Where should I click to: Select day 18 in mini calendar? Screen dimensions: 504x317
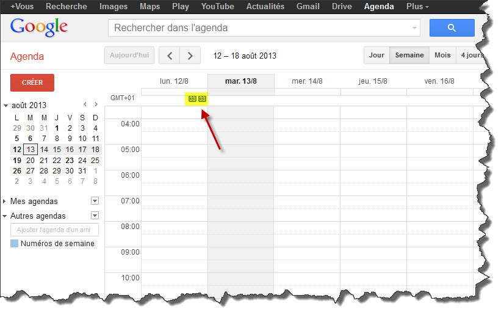coord(95,150)
